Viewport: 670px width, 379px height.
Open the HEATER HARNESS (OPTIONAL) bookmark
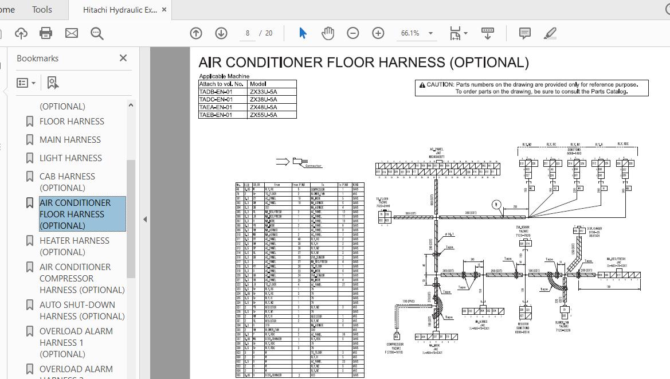click(x=75, y=246)
